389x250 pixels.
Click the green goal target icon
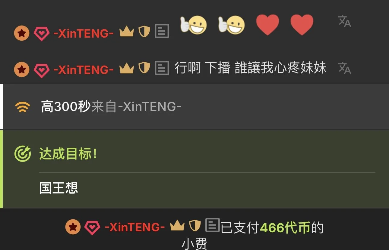pos(23,154)
